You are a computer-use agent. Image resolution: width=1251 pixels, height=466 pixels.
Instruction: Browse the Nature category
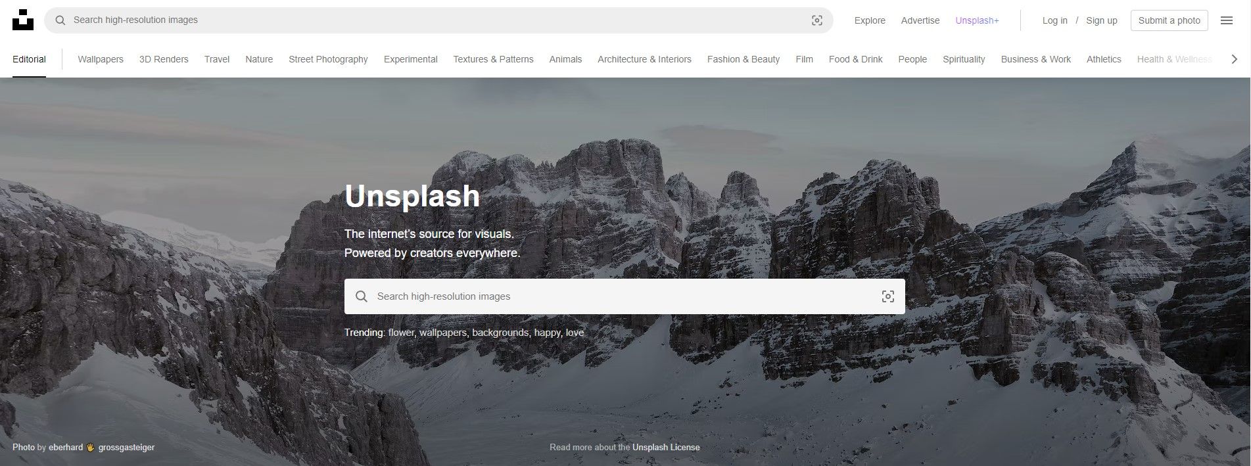(259, 59)
